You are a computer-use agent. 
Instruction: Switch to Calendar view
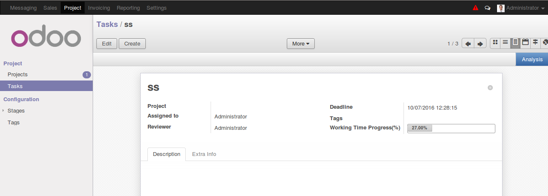pyautogui.click(x=525, y=43)
